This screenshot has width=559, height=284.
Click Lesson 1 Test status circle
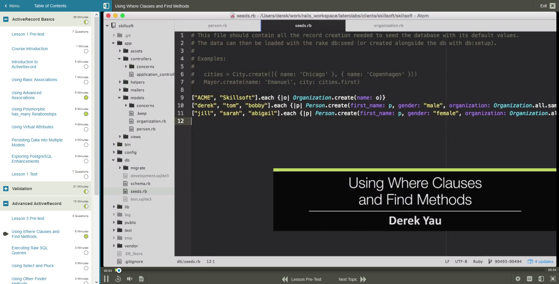click(86, 177)
